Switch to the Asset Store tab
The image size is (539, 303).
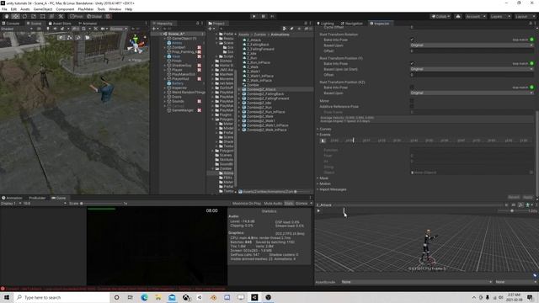60,24
